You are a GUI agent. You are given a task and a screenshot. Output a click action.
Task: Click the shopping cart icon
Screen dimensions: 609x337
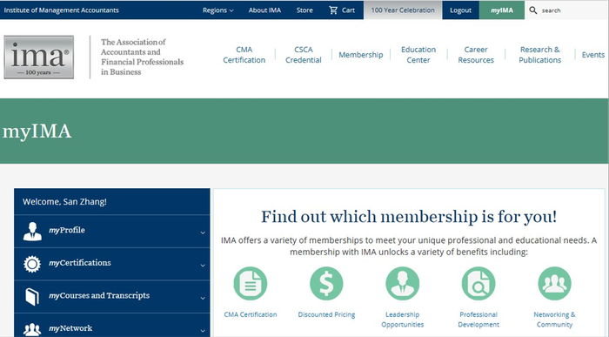333,10
